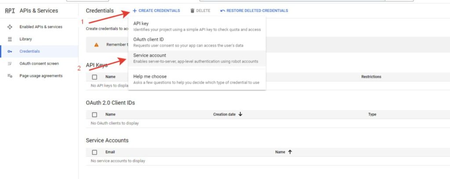Screen dimensions: 450x179
Task: Open Enabled APIs & services page
Action: click(x=41, y=27)
